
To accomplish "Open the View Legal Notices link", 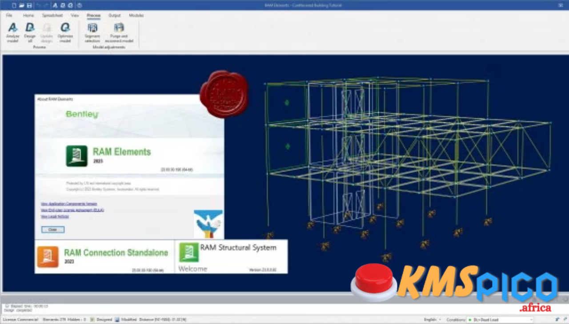I will (x=55, y=217).
